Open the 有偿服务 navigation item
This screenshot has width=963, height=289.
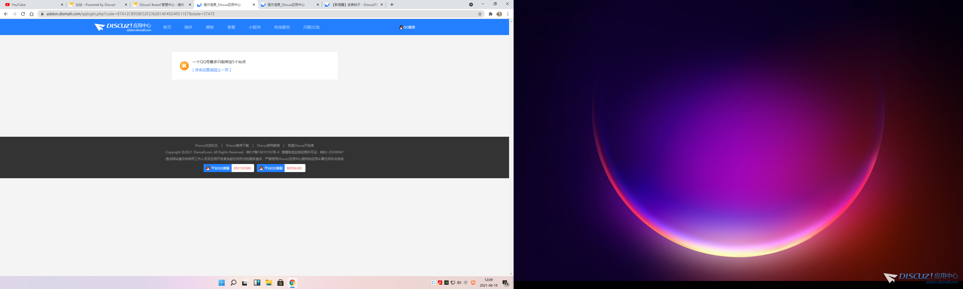click(x=282, y=27)
